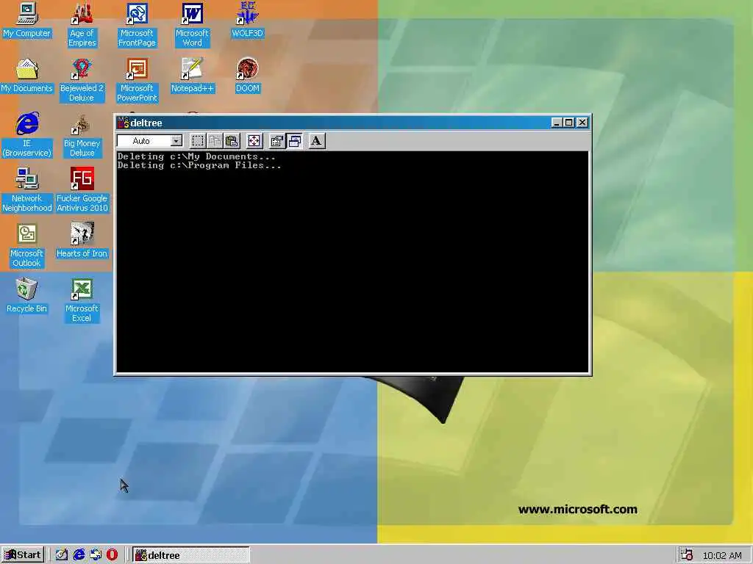Image resolution: width=753 pixels, height=564 pixels.
Task: Select the Big Money Deluxe shortcut
Action: click(82, 135)
